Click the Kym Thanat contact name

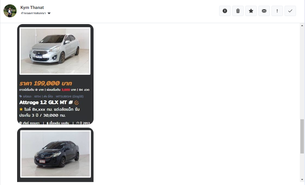tap(32, 8)
